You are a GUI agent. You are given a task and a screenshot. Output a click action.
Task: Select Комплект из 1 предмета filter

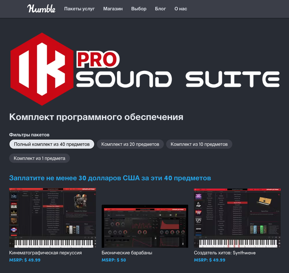pos(40,158)
